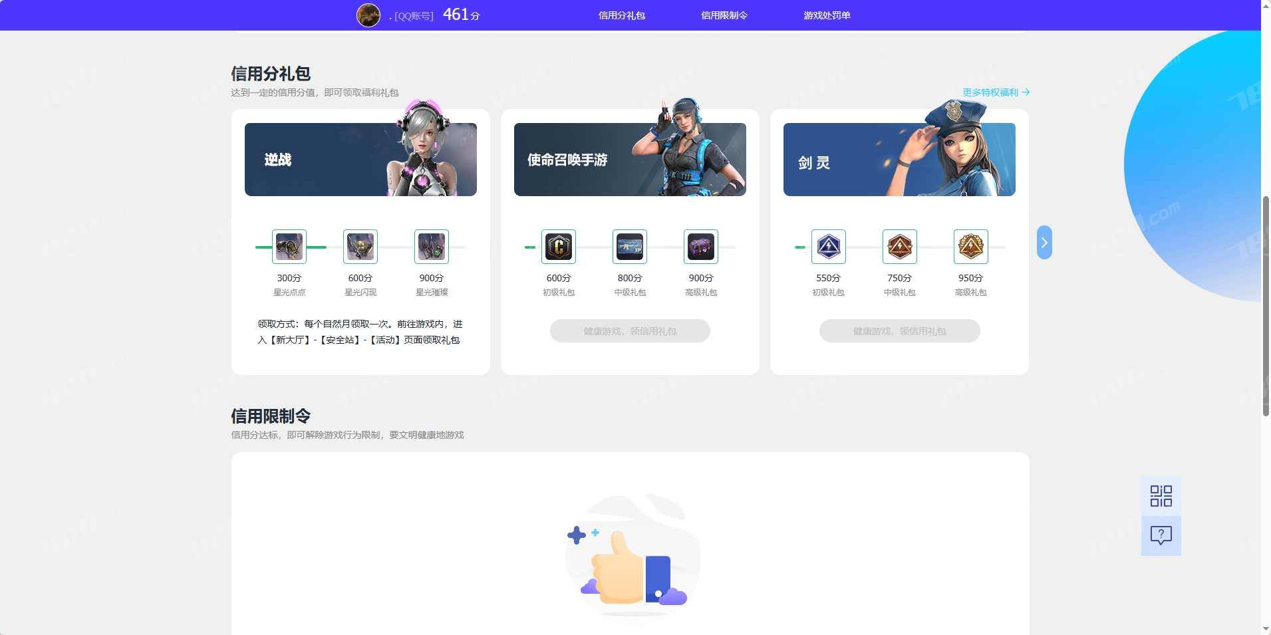This screenshot has width=1271, height=635.
Task: Open the 信用分礼包 header tab
Action: point(621,15)
